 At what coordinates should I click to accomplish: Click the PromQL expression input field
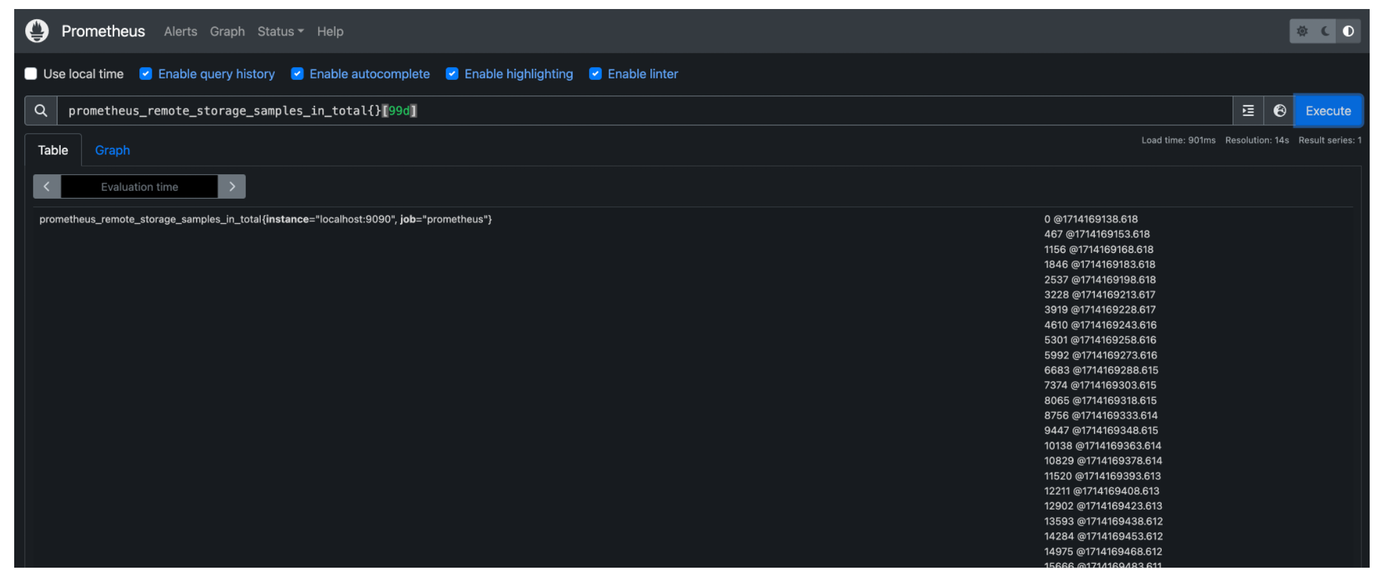click(x=645, y=111)
